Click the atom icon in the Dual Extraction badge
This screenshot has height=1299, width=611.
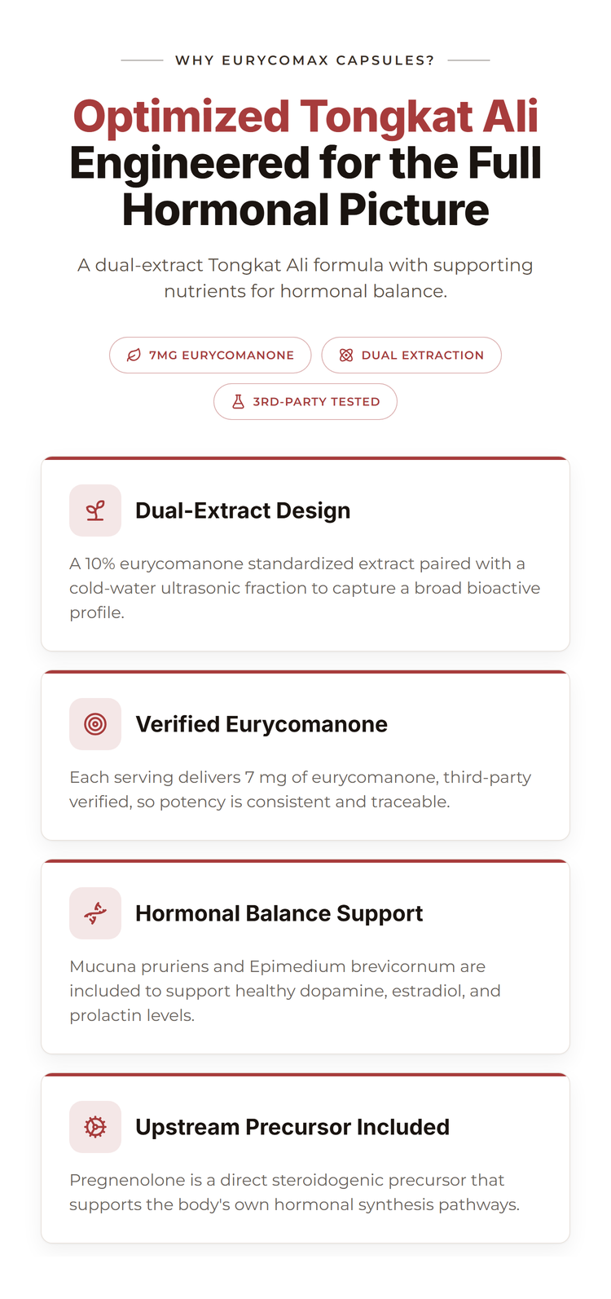(346, 356)
